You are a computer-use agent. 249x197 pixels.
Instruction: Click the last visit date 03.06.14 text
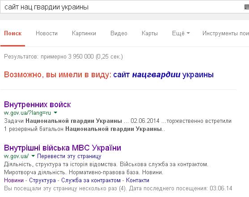[x=221, y=189]
